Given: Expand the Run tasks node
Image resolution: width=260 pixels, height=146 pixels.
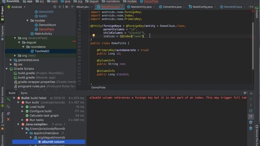Looking at the screenshot, I should (x=22, y=120).
